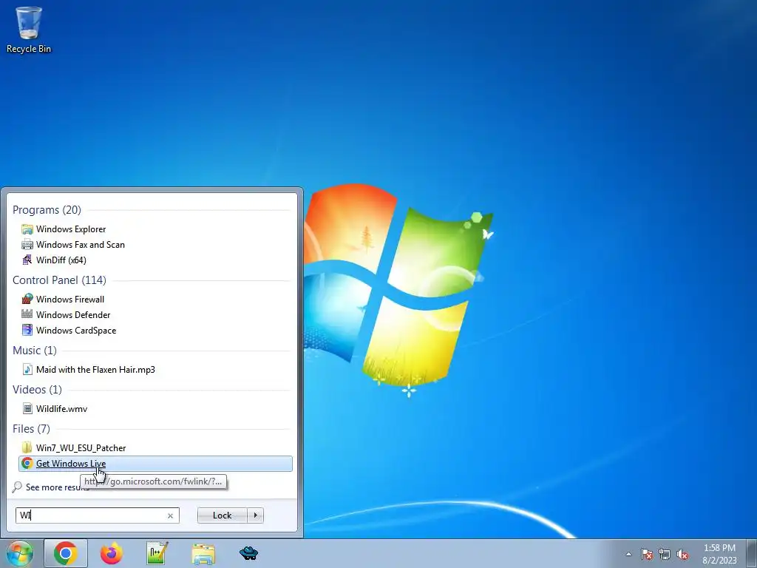Click the Videos (1) category header
Viewport: 757px width, 568px height.
[37, 389]
